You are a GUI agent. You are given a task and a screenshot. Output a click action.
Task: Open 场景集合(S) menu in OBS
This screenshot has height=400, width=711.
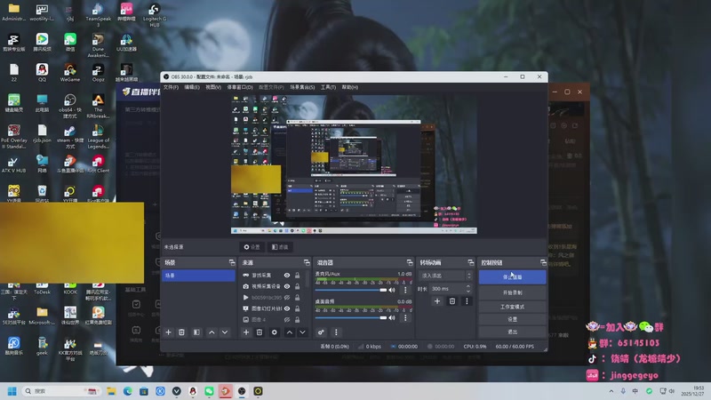tap(302, 87)
